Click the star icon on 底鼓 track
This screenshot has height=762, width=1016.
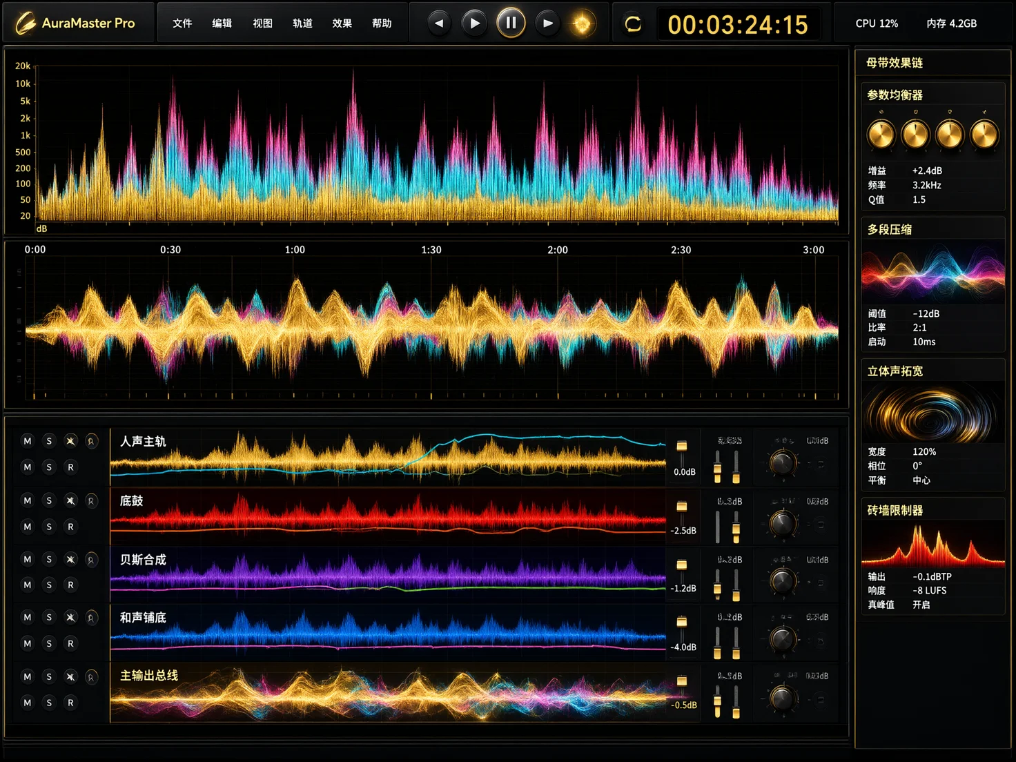coord(70,500)
